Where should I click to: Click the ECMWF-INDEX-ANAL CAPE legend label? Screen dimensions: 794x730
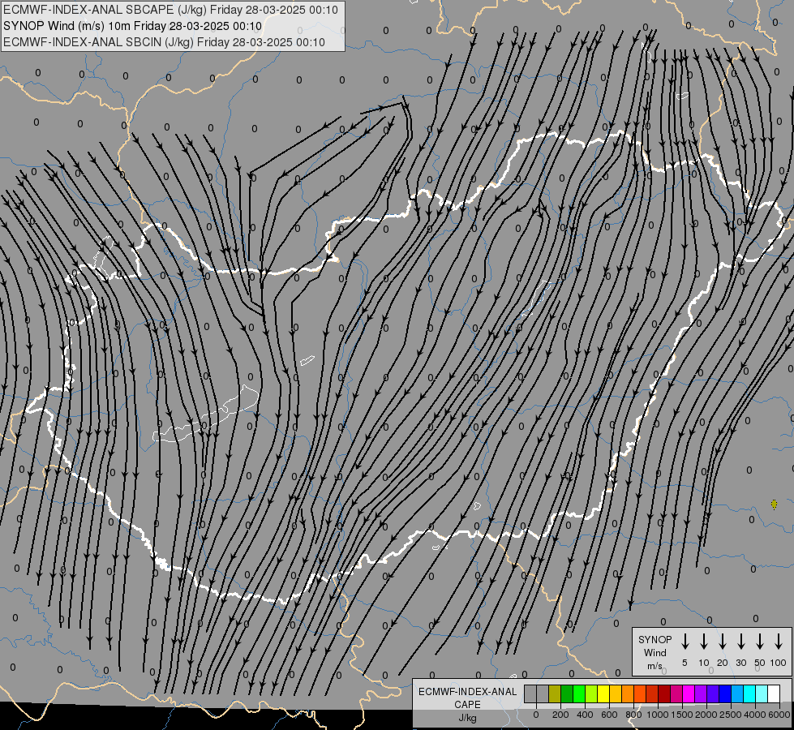coord(467,698)
